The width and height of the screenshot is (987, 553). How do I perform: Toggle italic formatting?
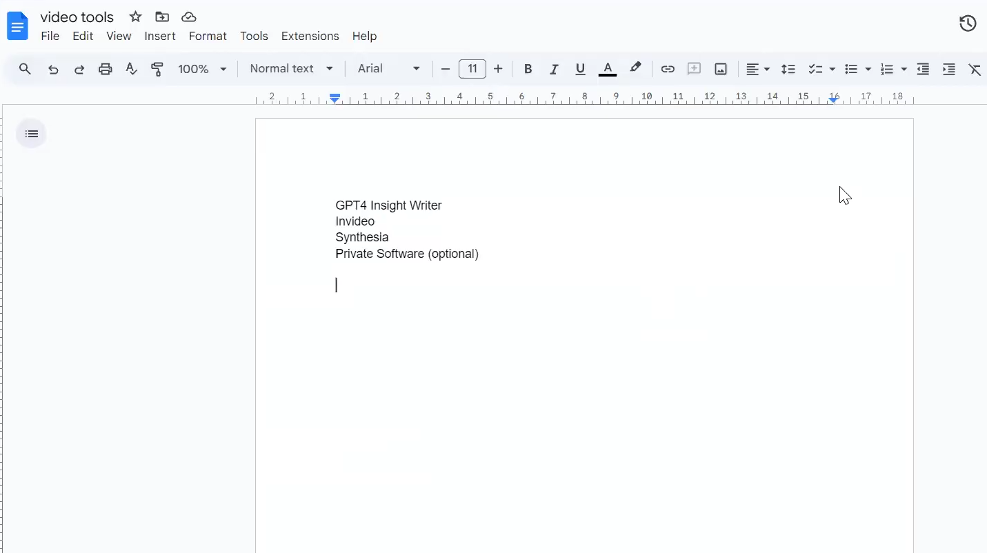(x=554, y=69)
